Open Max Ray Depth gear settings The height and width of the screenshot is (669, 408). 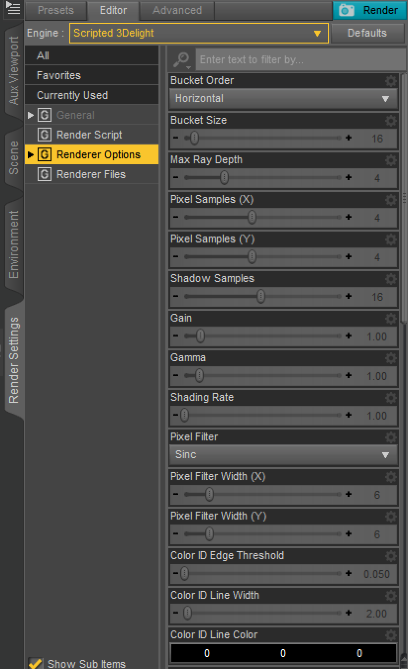point(391,160)
